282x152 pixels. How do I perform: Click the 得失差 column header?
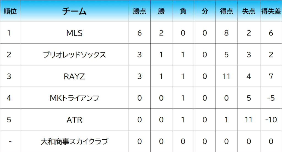click(271, 11)
